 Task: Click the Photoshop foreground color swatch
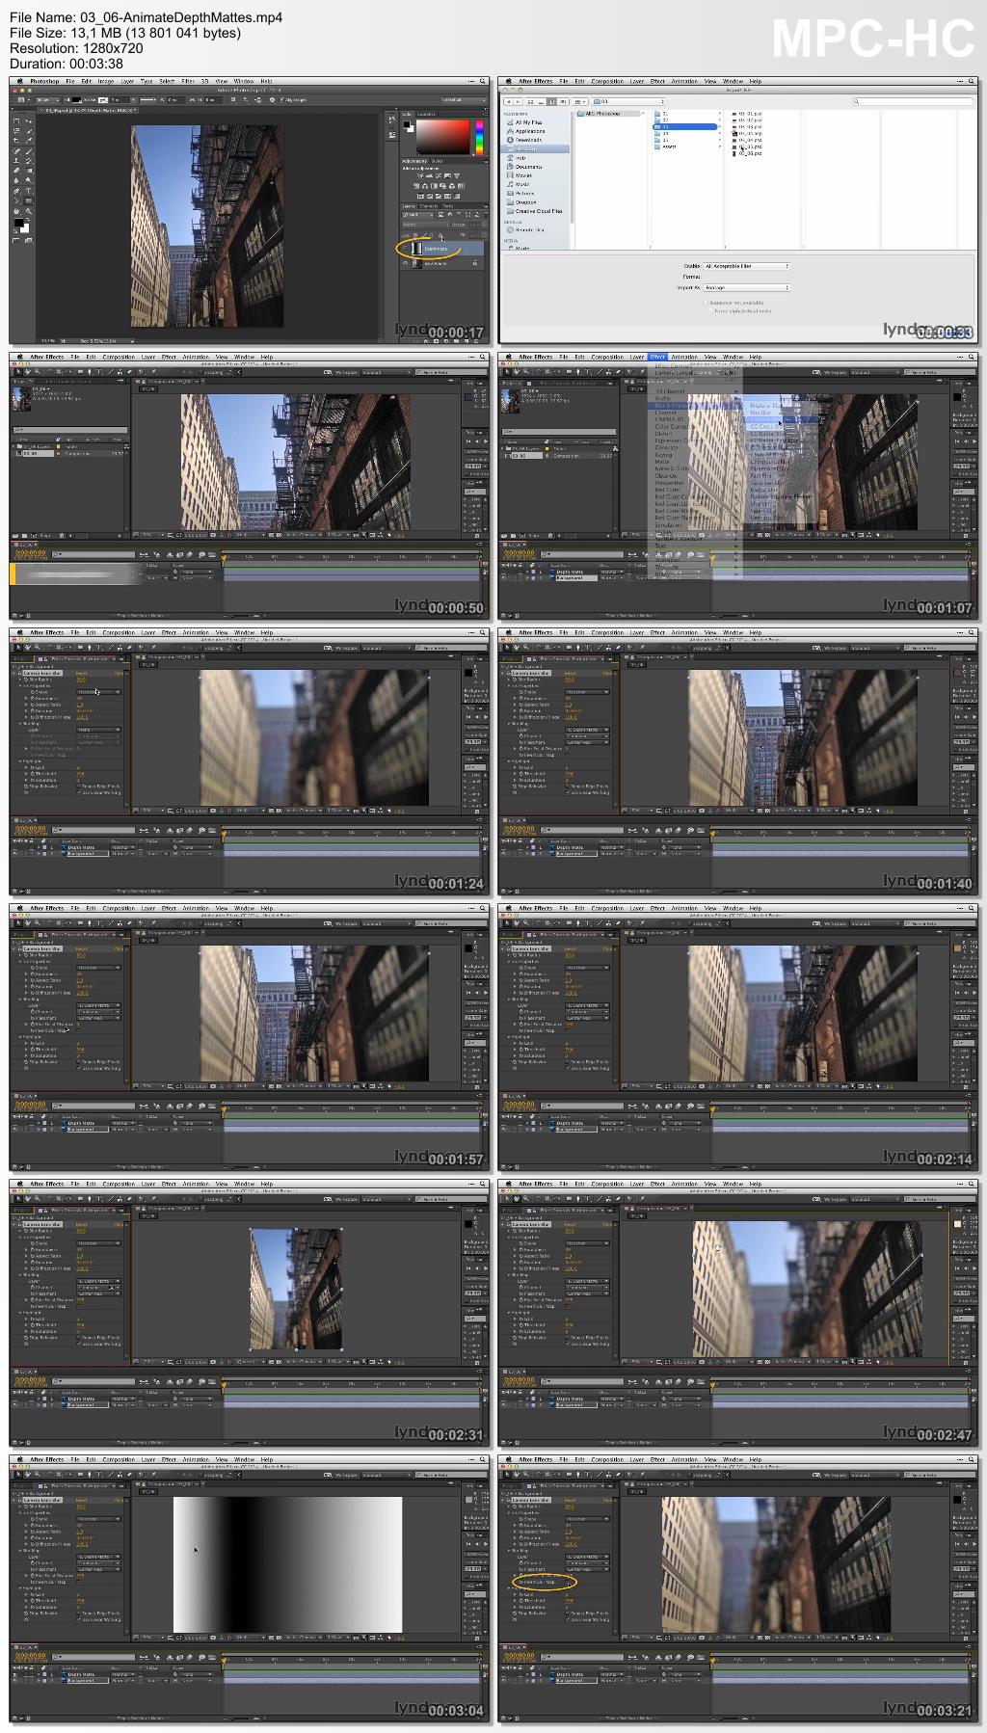pos(17,224)
